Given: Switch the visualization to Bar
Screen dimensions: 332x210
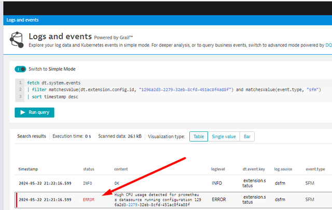Looking at the screenshot, I should tap(247, 137).
